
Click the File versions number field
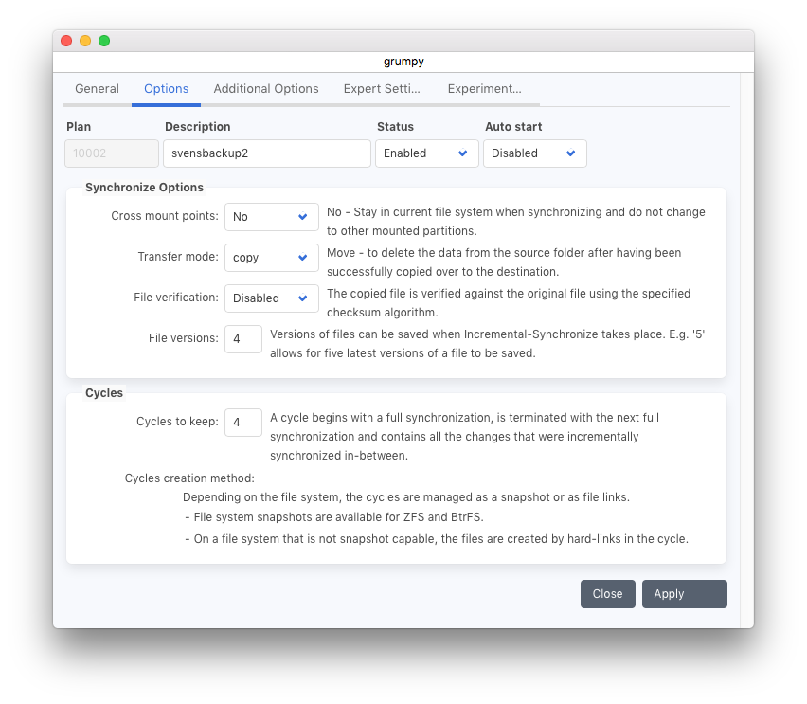pyautogui.click(x=243, y=339)
